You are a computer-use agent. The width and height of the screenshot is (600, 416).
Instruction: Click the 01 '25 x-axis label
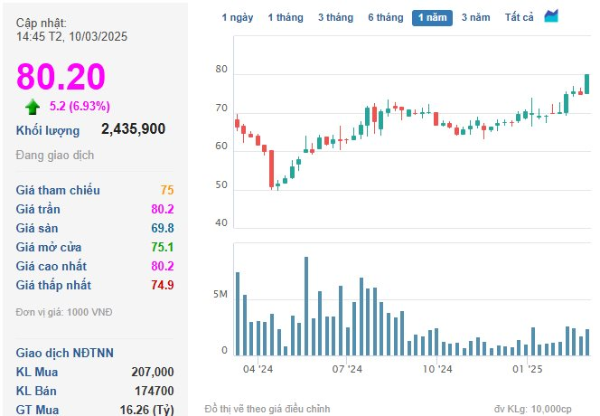(x=528, y=369)
